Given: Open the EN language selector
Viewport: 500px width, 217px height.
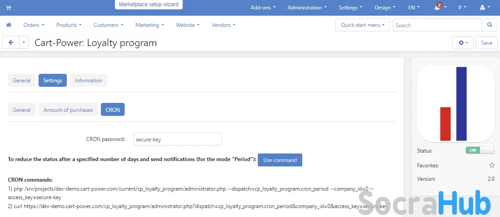Looking at the screenshot, I should pos(414,8).
